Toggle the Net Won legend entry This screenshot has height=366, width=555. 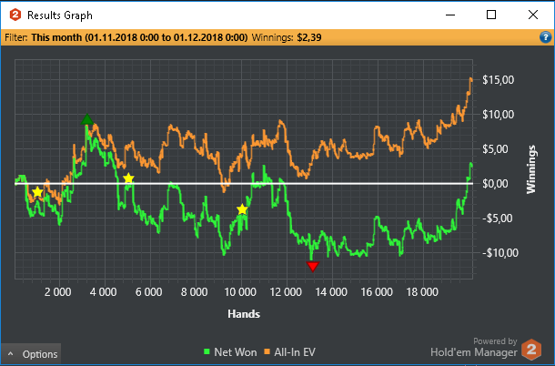pos(230,352)
